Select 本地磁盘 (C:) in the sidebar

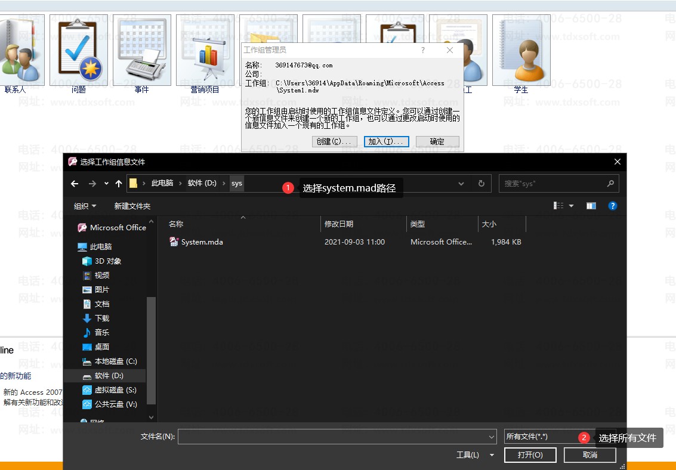point(115,361)
